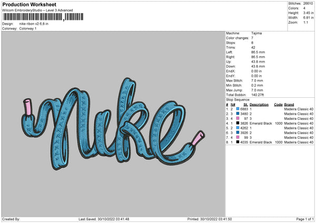
Task: Click the 'Down:' extent label
Action: (231, 66)
